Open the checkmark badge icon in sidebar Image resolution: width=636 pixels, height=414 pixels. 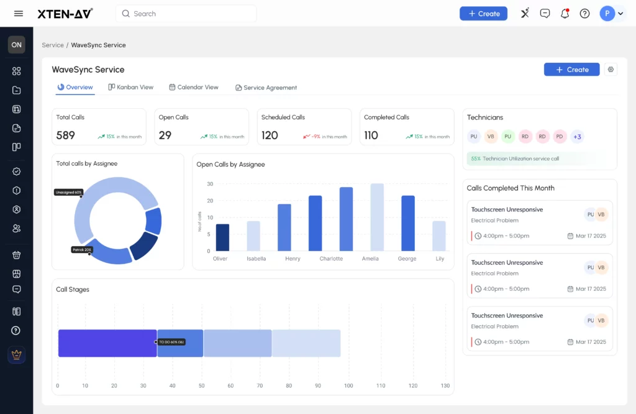(16, 172)
